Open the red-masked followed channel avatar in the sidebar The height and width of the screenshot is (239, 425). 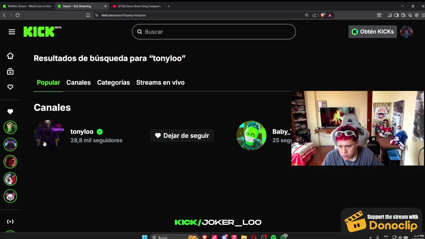(10, 162)
